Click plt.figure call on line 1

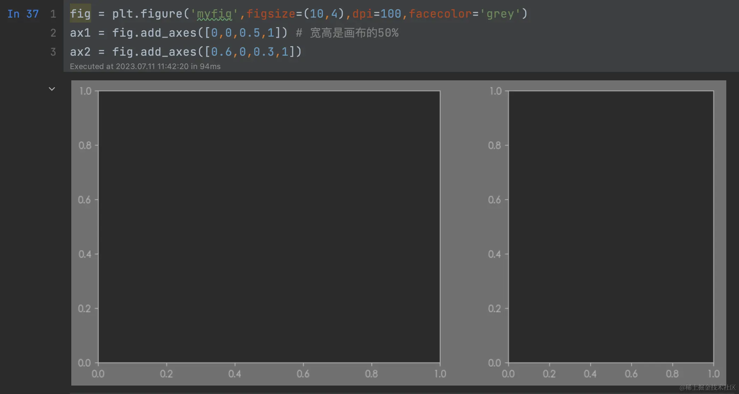click(147, 14)
